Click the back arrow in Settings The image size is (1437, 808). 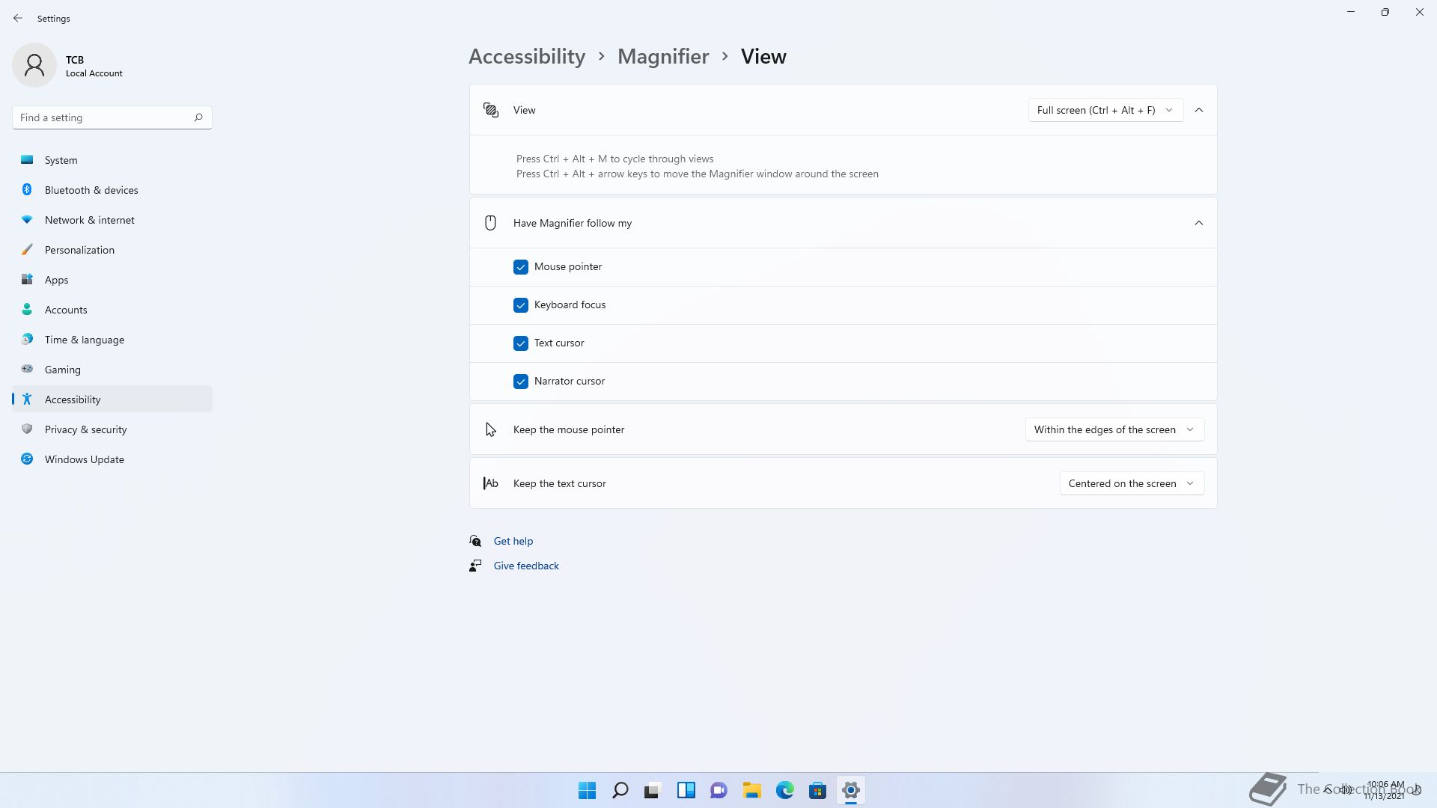click(18, 18)
